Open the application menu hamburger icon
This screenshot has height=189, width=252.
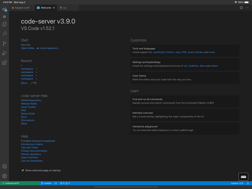pos(5,17)
